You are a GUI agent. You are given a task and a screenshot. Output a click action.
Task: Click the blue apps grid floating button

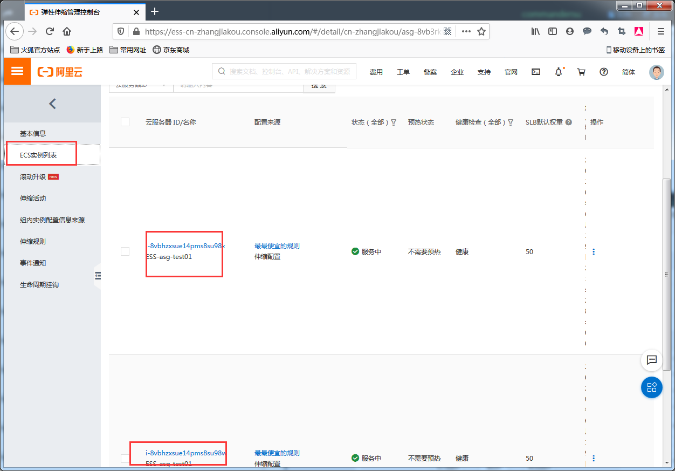(x=651, y=387)
